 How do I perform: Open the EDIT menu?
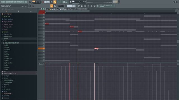(x=4, y=2)
